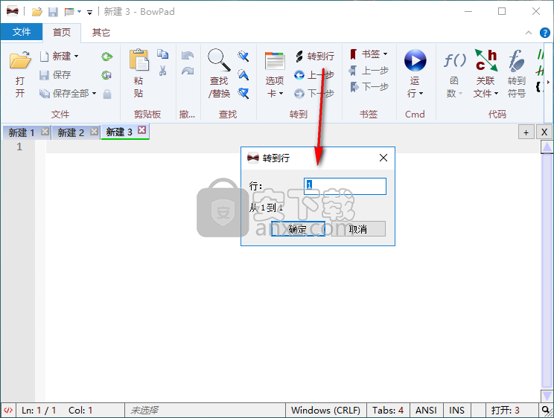Click the New document page icon

[44, 56]
